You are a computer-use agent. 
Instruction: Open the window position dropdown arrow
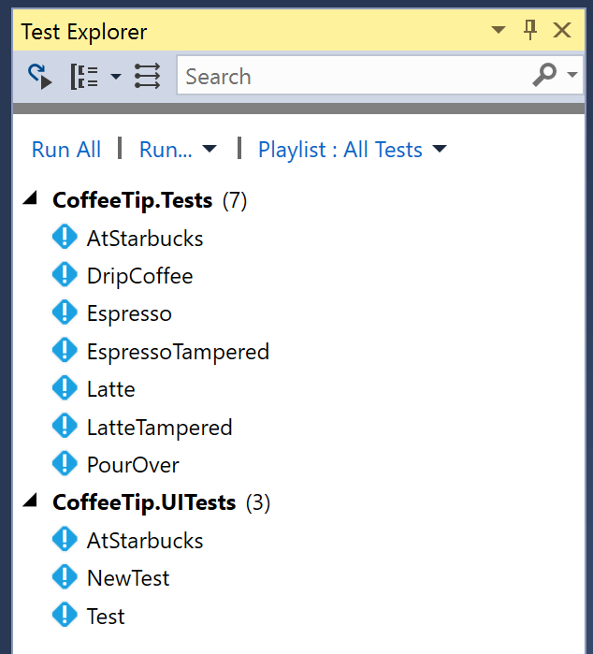tap(499, 30)
